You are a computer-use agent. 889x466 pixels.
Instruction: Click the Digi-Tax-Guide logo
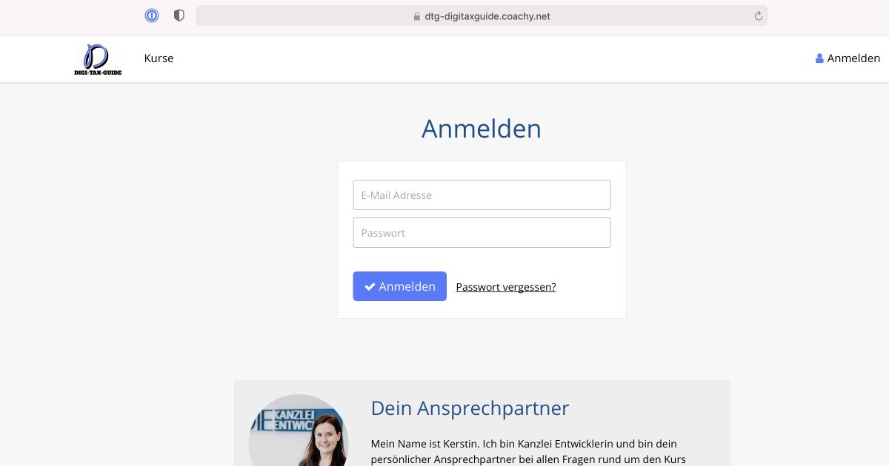[98, 60]
